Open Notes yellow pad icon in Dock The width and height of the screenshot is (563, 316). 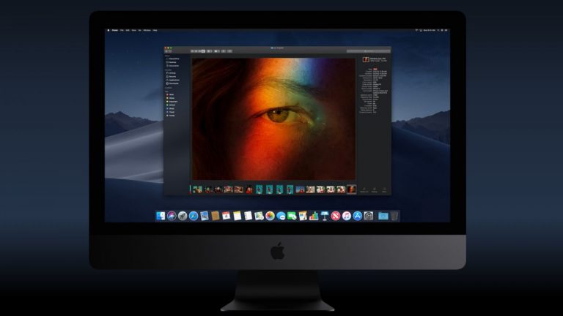click(x=237, y=216)
